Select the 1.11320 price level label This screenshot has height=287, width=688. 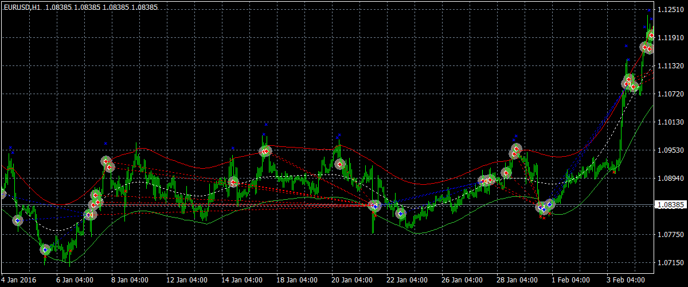(x=670, y=66)
